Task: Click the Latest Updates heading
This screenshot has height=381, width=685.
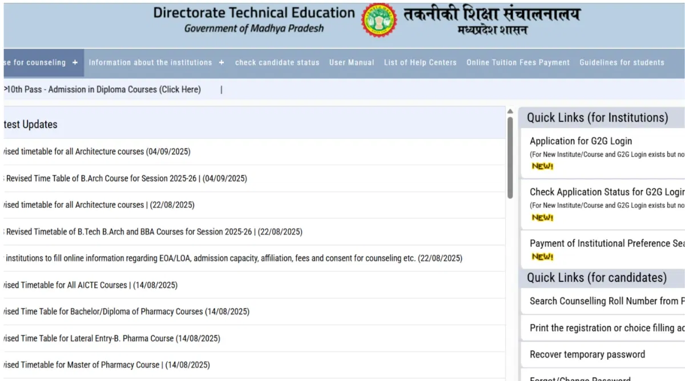Action: click(31, 125)
